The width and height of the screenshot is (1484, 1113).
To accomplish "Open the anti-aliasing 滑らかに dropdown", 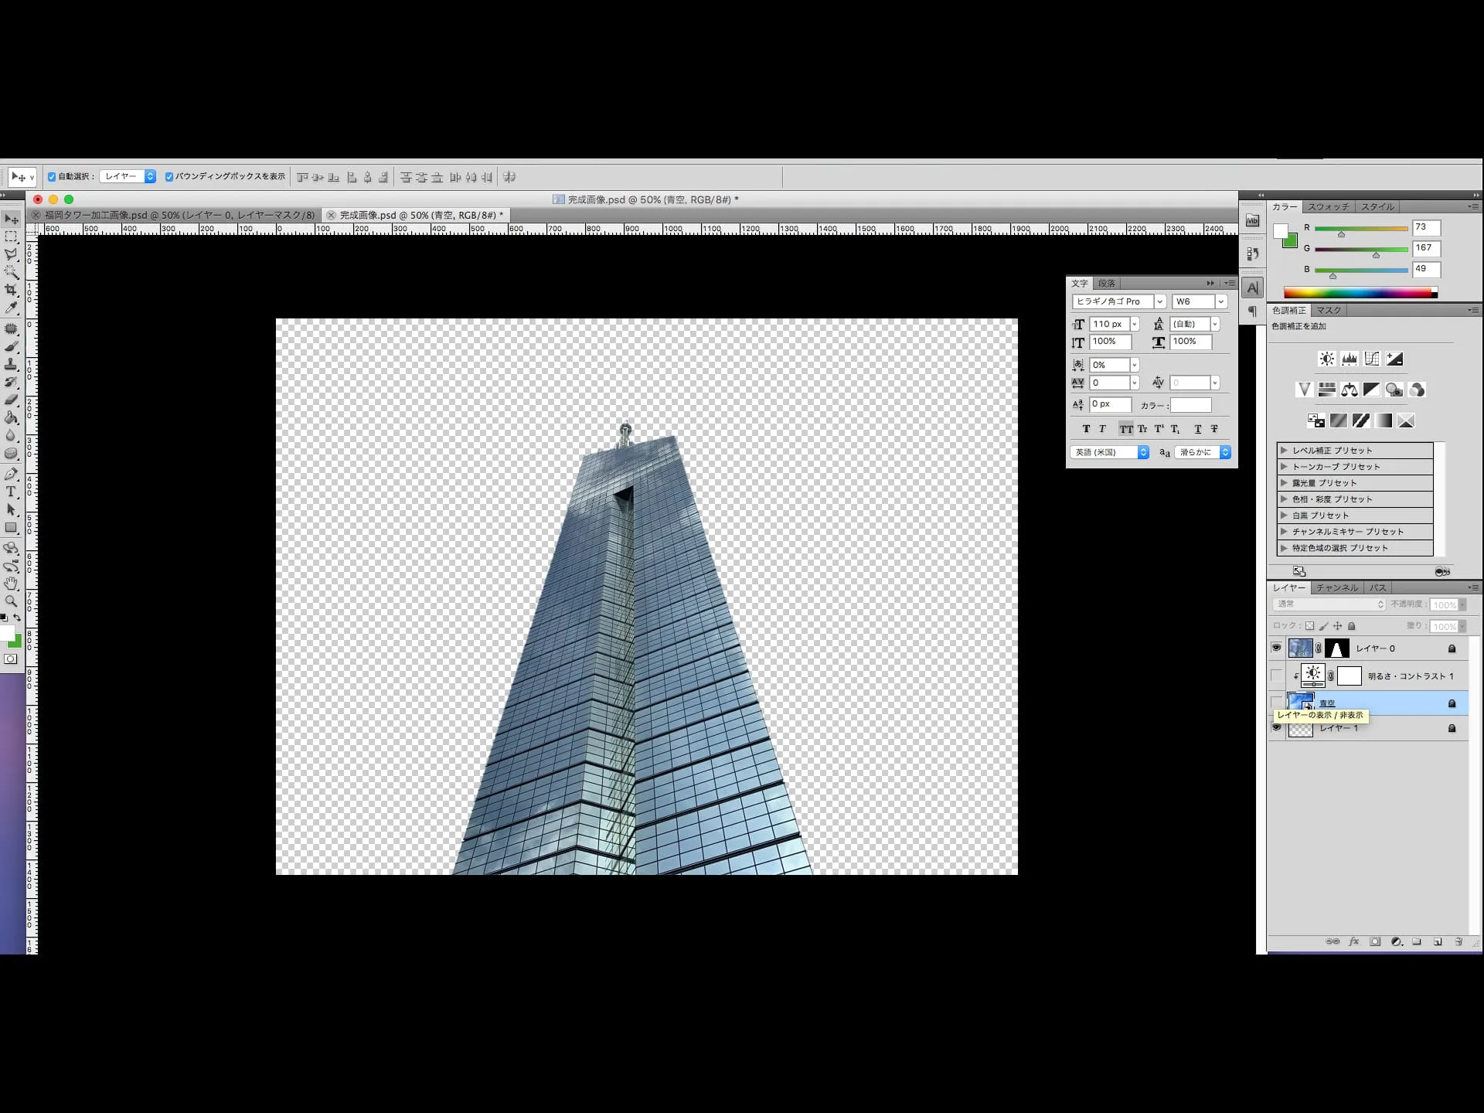I will point(1224,452).
